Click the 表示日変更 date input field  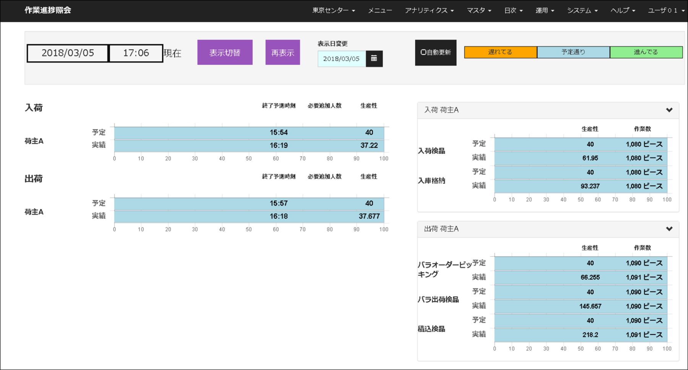[341, 59]
